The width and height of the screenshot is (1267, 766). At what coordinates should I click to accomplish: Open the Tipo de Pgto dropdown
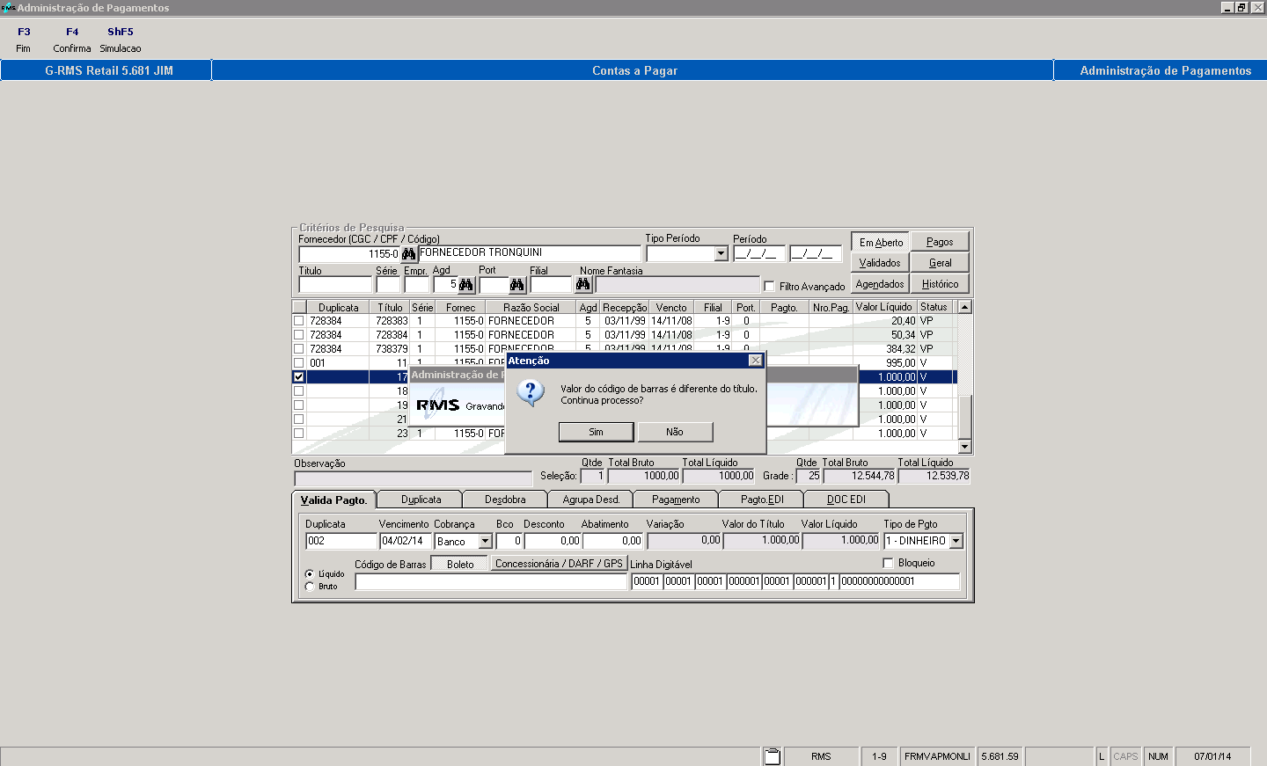(956, 542)
